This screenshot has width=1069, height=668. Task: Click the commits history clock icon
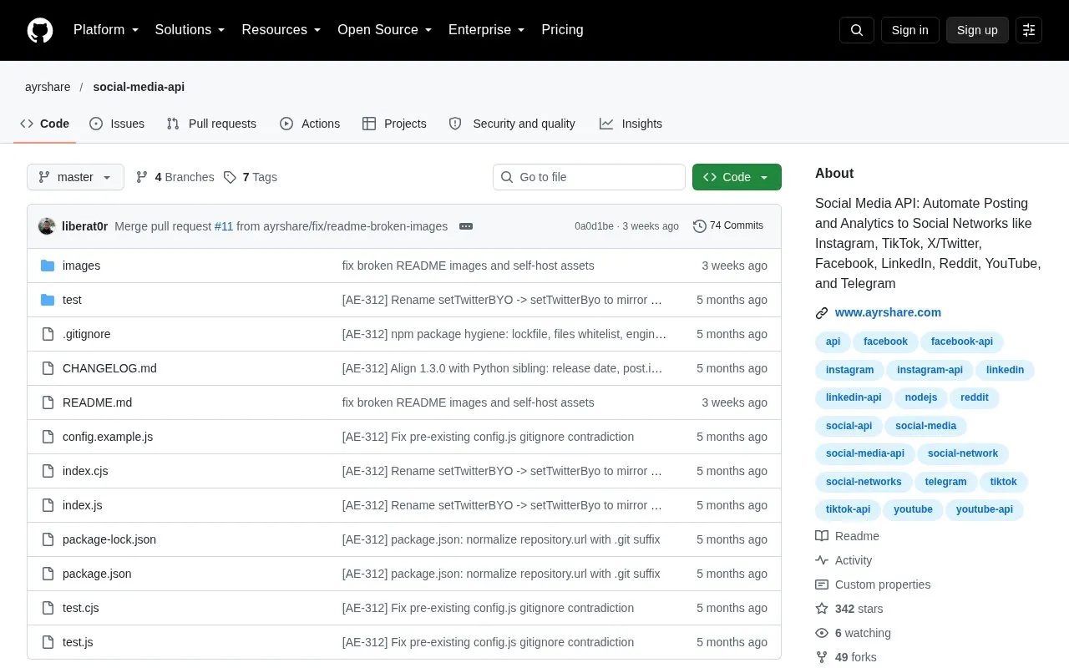[700, 226]
